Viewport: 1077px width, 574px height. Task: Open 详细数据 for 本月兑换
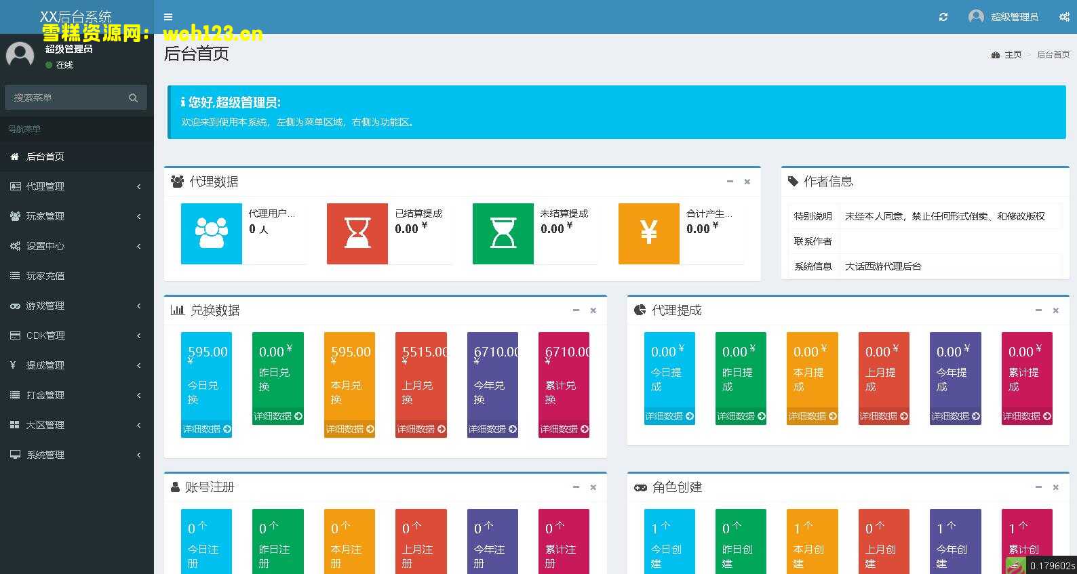tap(350, 429)
